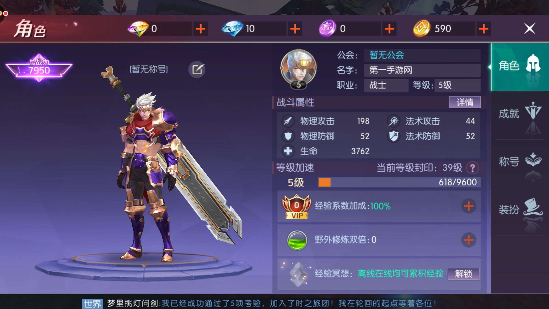This screenshot has height=309, width=549.
Task: Add purple star coins with plus icon
Action: pos(389,29)
